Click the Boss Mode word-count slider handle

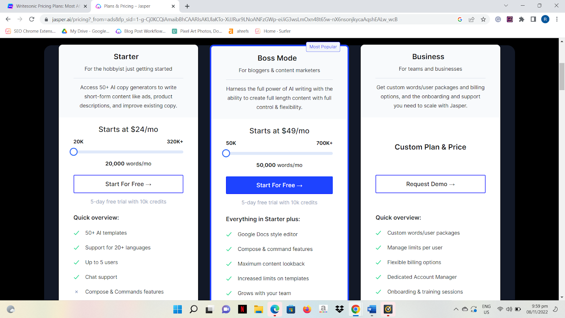226,153
